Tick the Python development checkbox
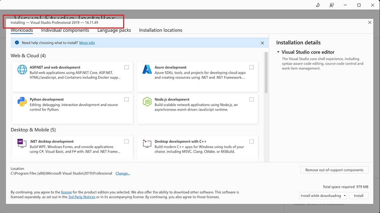Image resolution: width=380 pixels, height=213 pixels. (x=127, y=99)
